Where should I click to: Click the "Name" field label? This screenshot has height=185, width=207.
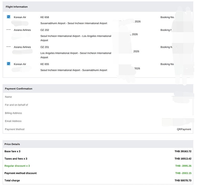[x=8, y=97]
